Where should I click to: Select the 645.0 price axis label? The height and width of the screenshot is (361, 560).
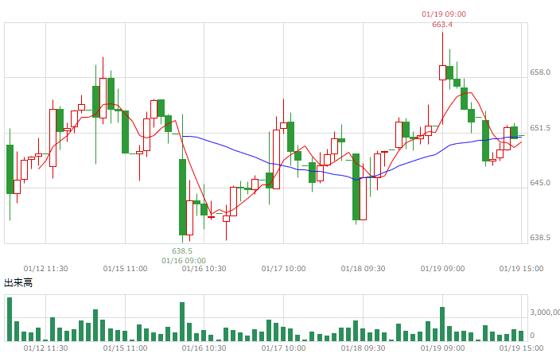540,182
